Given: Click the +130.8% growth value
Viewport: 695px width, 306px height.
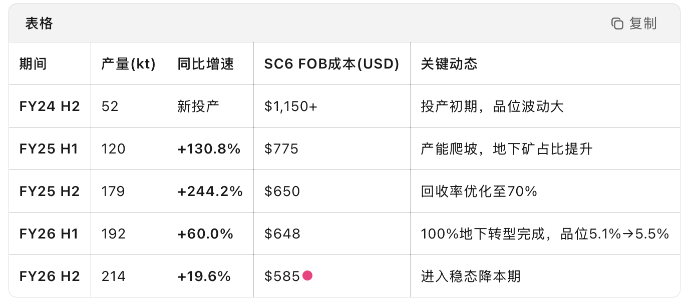Looking at the screenshot, I should coord(209,149).
